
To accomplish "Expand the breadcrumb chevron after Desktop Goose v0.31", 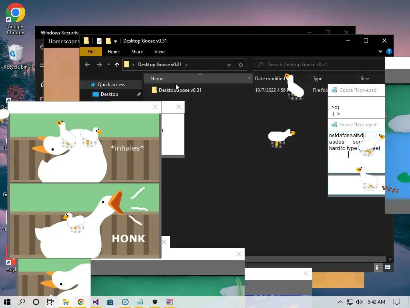I will [186, 65].
